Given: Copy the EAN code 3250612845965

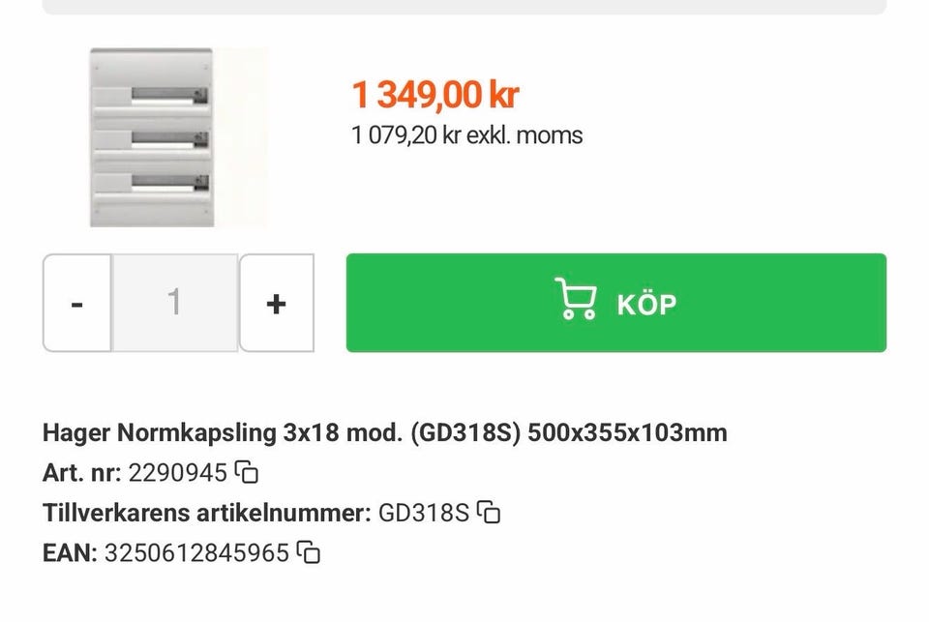Looking at the screenshot, I should [309, 553].
